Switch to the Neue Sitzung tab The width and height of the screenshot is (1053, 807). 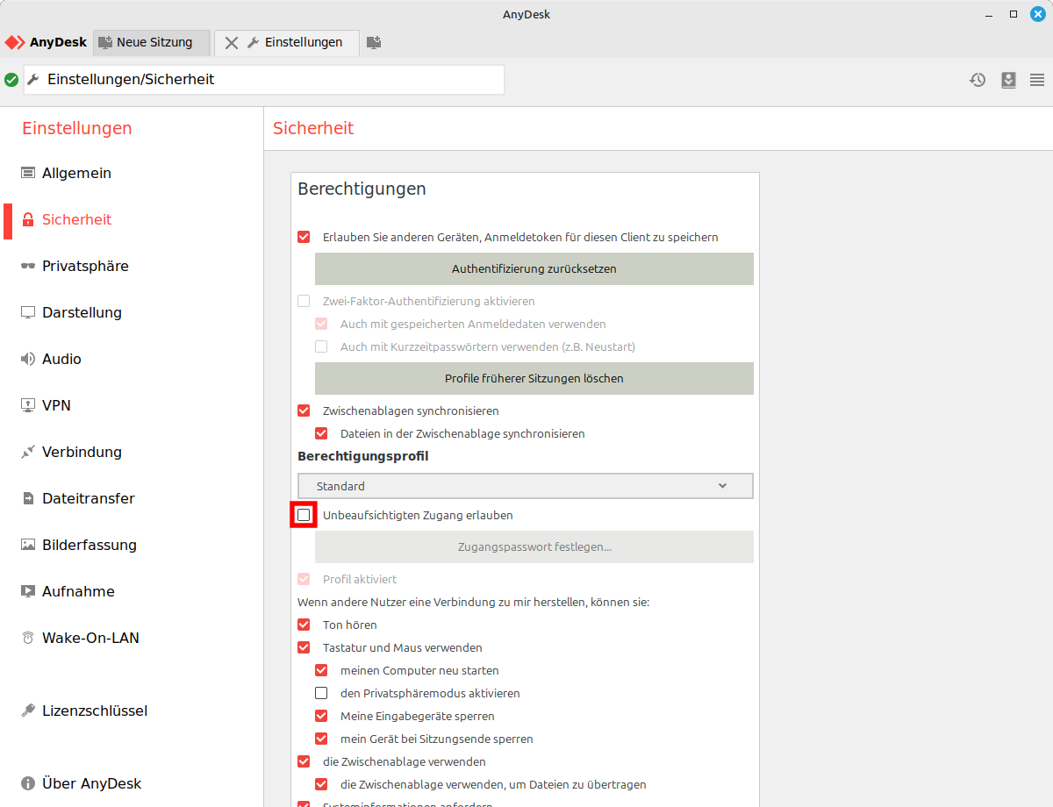[152, 42]
